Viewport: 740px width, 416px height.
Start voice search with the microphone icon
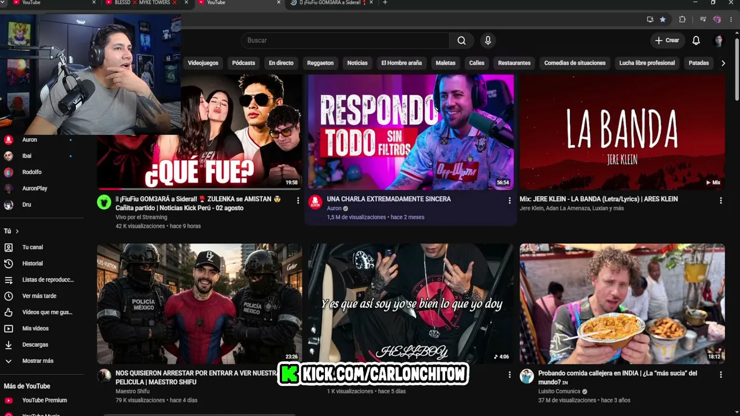tap(488, 40)
